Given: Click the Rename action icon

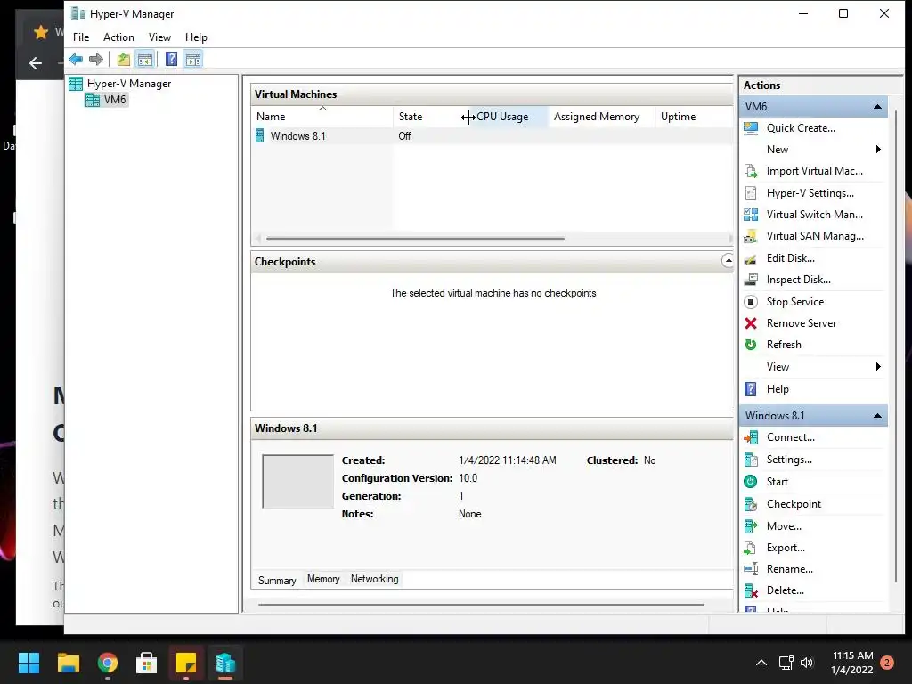Looking at the screenshot, I should 751,569.
